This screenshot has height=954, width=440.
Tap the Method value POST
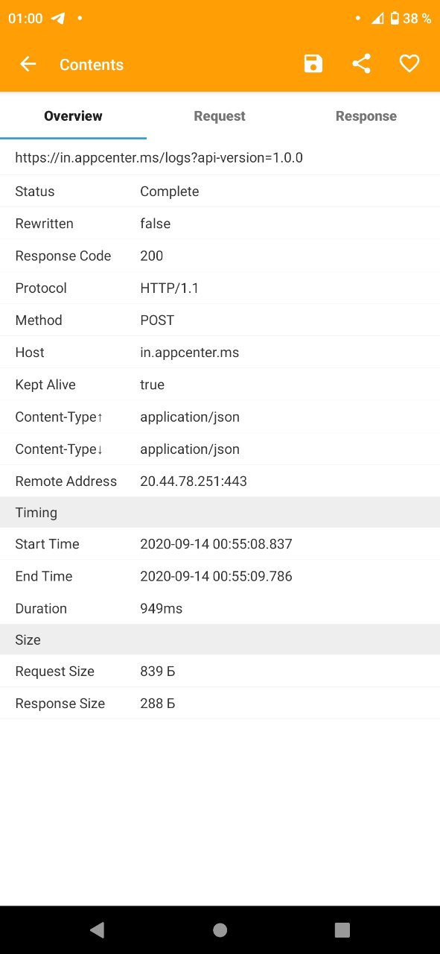(x=157, y=320)
